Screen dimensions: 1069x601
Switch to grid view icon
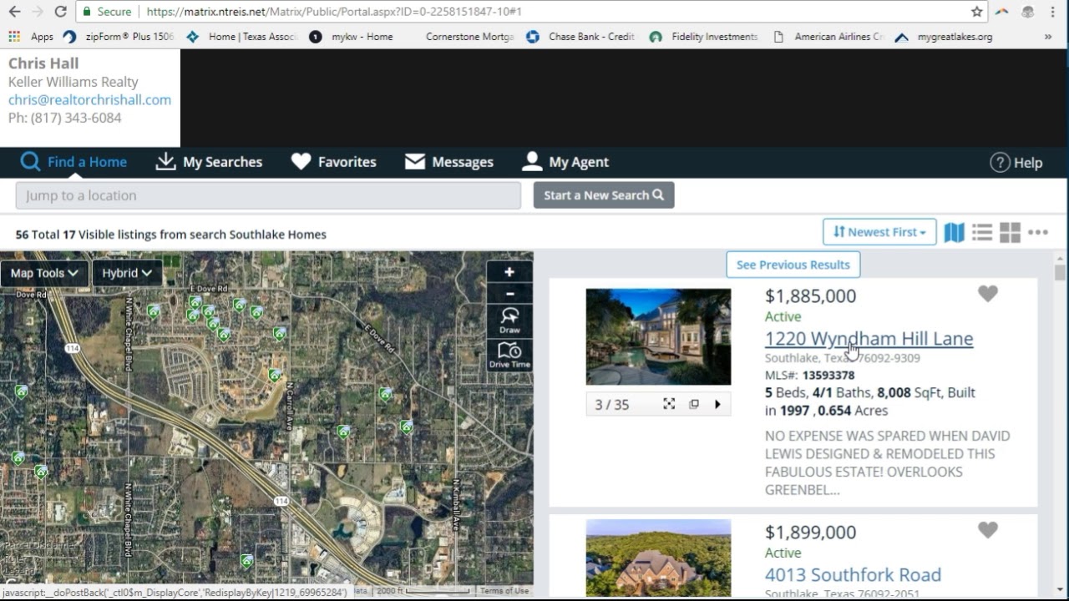(x=1010, y=232)
